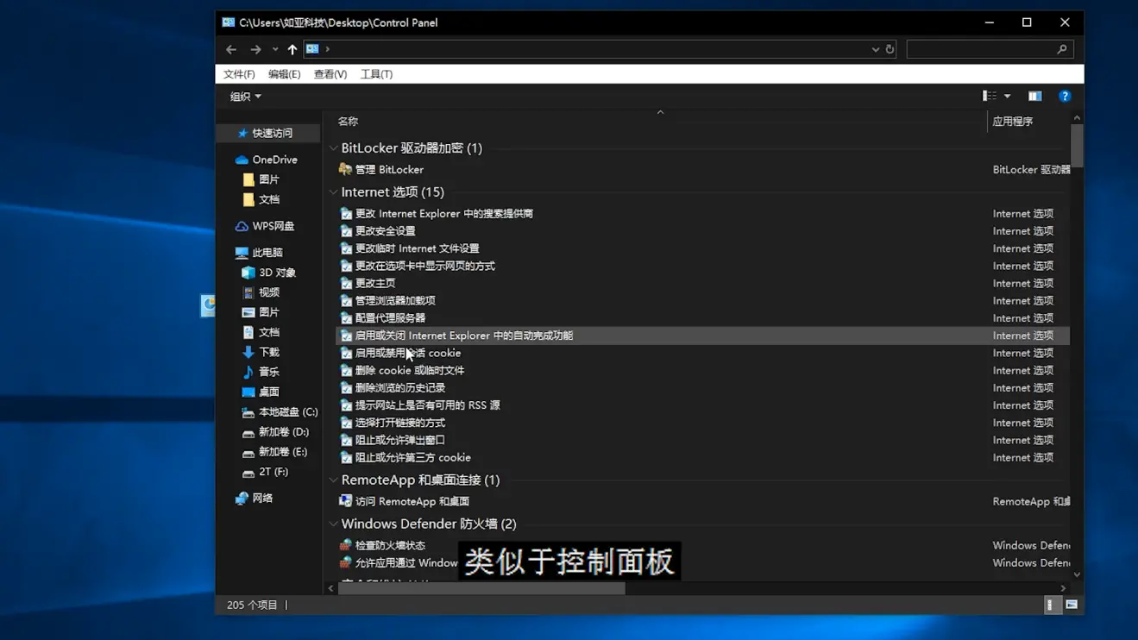1138x640 pixels.
Task: Click the 检查防火墙状态 icon
Action: (345, 545)
